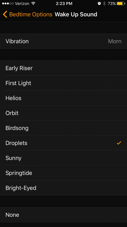Tap the Wi-Fi signal icon

[x=33, y=4]
